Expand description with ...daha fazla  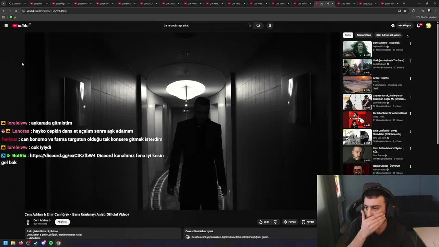coord(34,238)
